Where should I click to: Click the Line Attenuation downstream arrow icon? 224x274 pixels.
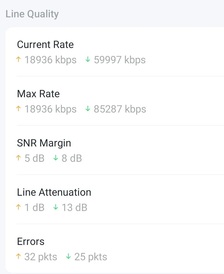tap(56, 207)
